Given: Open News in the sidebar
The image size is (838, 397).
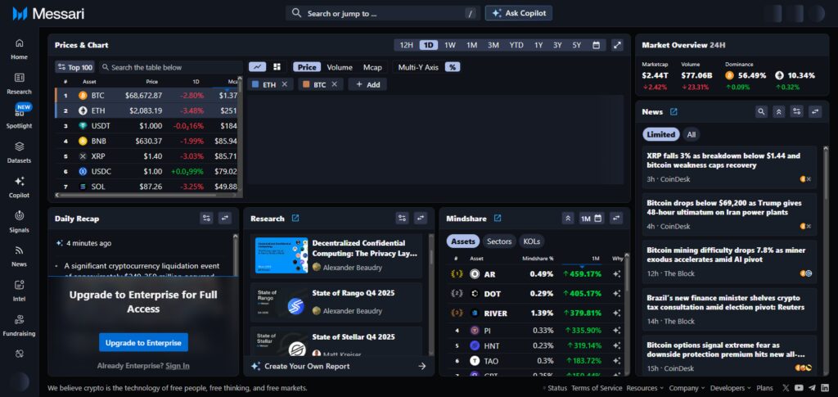Looking at the screenshot, I should click(20, 256).
